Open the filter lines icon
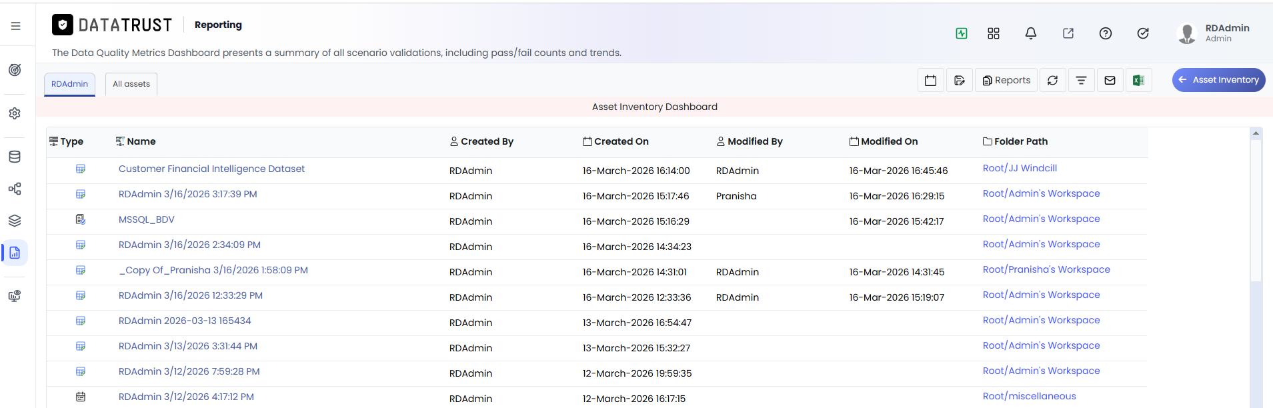Viewport: 1273px width, 408px height. (x=1081, y=80)
